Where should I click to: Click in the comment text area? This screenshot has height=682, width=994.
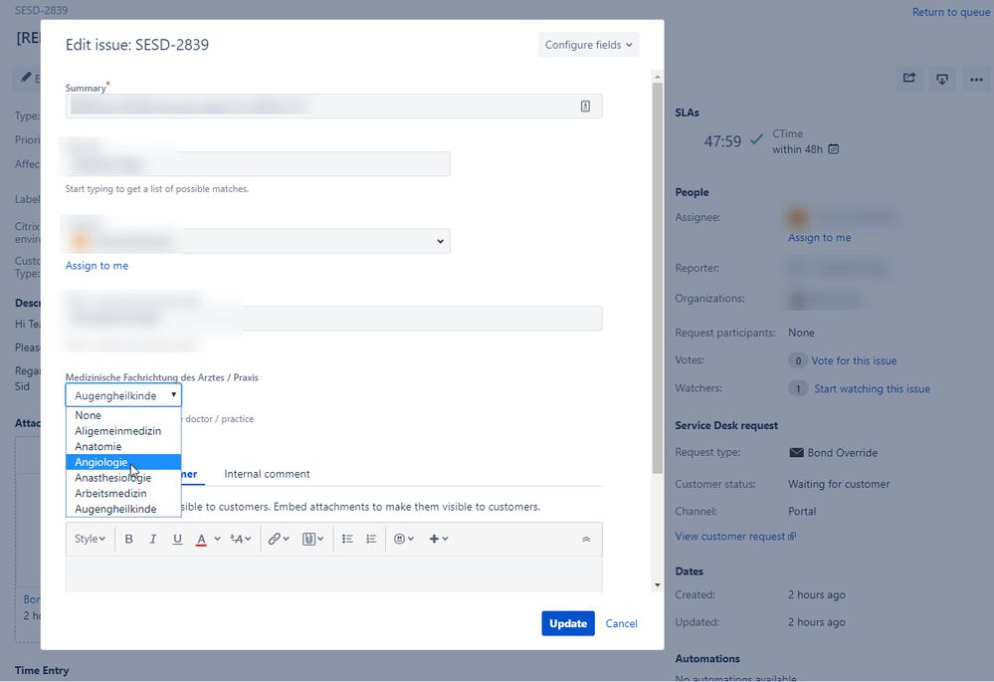334,574
